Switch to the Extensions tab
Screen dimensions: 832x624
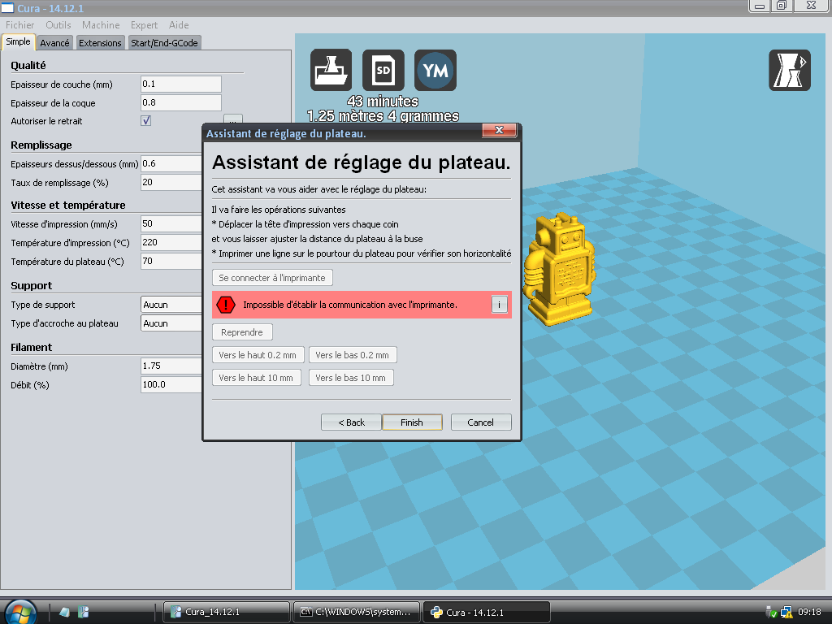coord(100,43)
